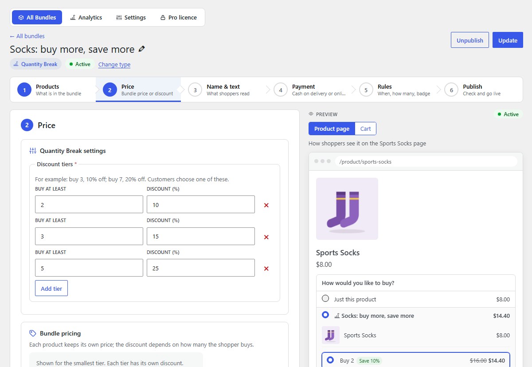Click the discount field containing 25
The height and width of the screenshot is (367, 532).
click(x=201, y=268)
